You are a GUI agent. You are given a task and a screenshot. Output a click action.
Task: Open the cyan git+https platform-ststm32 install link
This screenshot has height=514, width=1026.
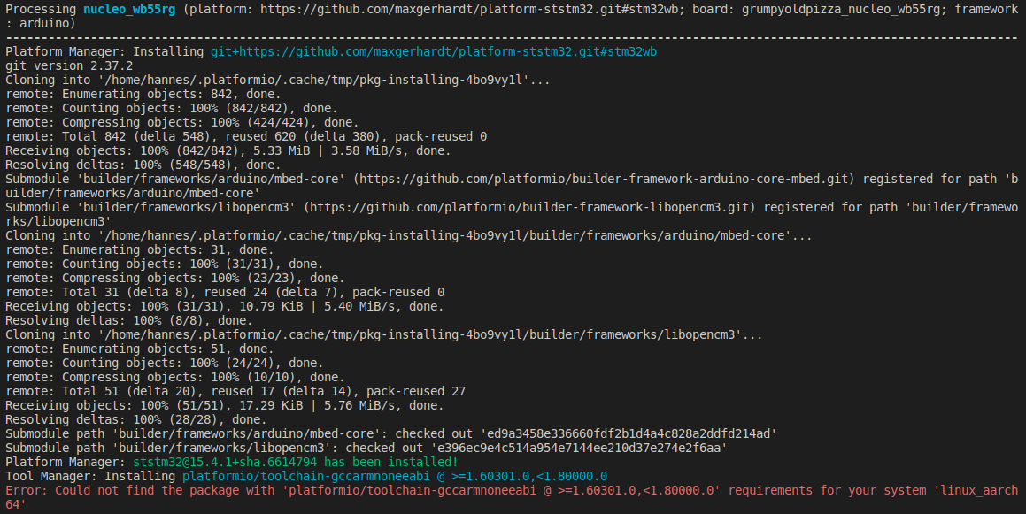[x=433, y=52]
